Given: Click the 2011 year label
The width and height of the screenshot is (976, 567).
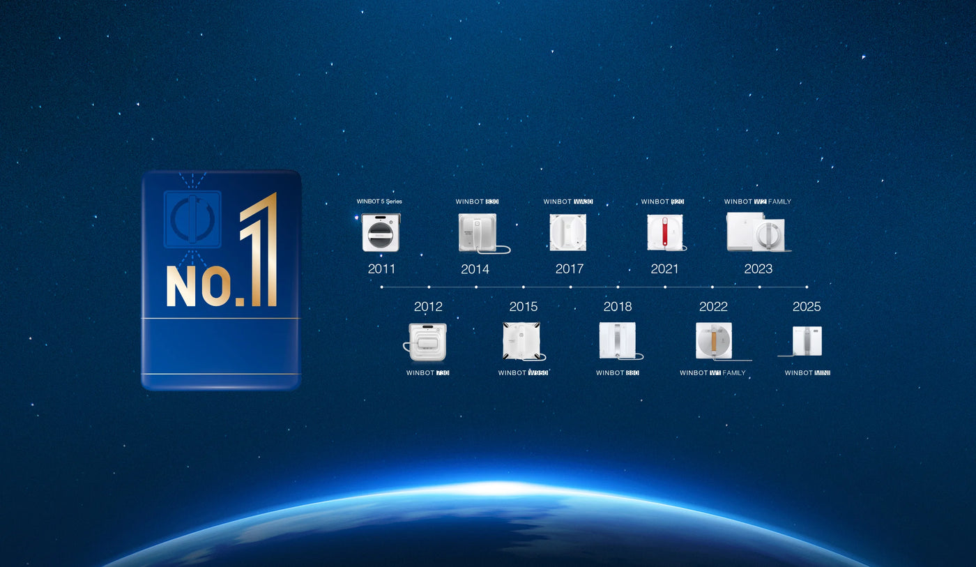Looking at the screenshot, I should tap(381, 269).
